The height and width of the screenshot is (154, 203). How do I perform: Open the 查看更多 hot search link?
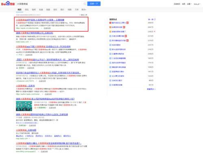coord(151,89)
